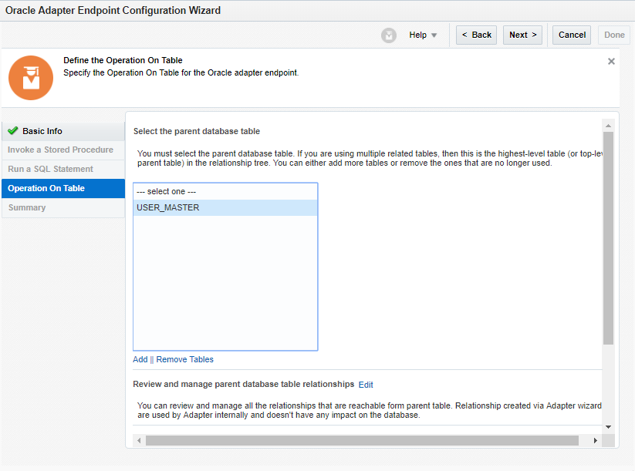
Task: Open the Run a SQL Statement step
Action: click(x=63, y=169)
